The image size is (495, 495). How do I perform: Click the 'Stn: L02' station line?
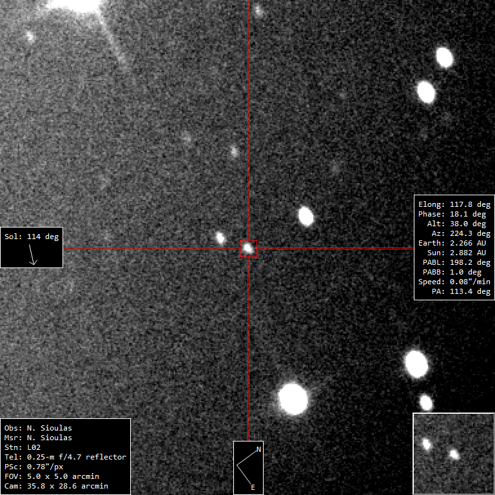(x=23, y=447)
